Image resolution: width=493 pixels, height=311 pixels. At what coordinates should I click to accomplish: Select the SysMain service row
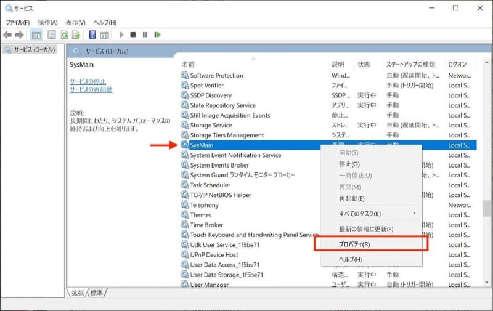328,145
